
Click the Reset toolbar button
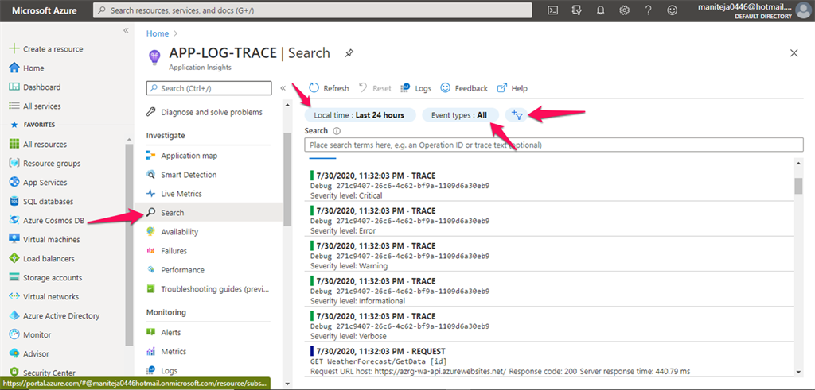(x=375, y=88)
